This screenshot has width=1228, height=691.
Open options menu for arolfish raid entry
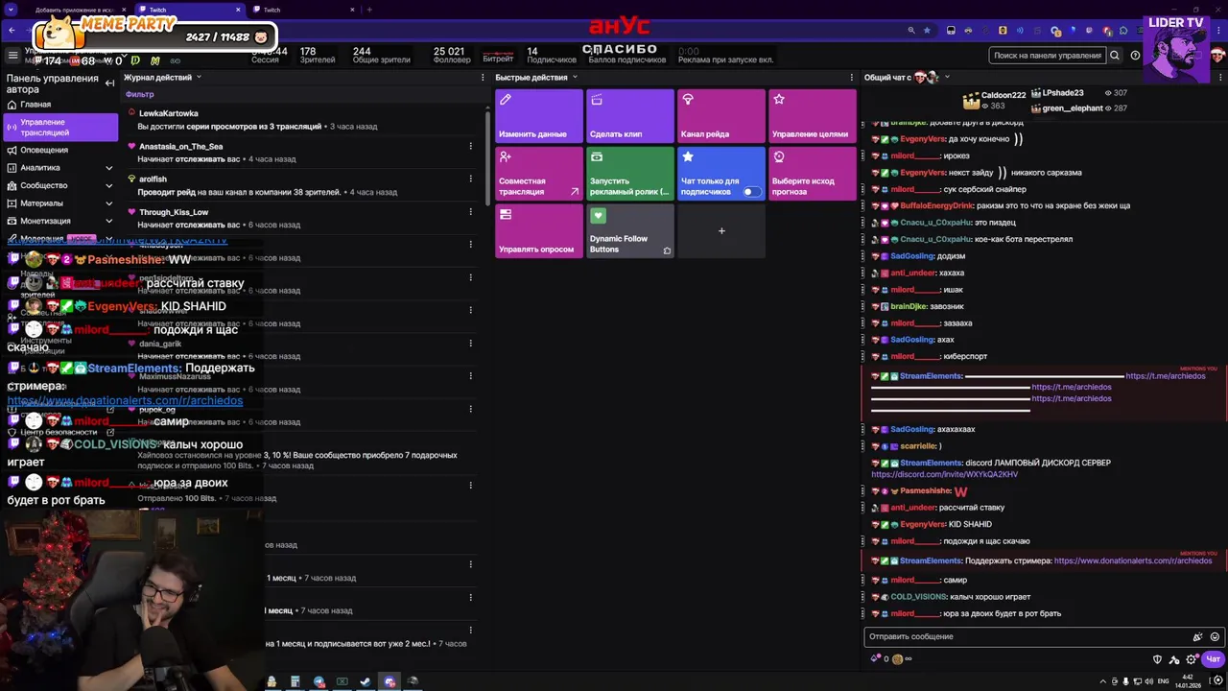(x=470, y=179)
